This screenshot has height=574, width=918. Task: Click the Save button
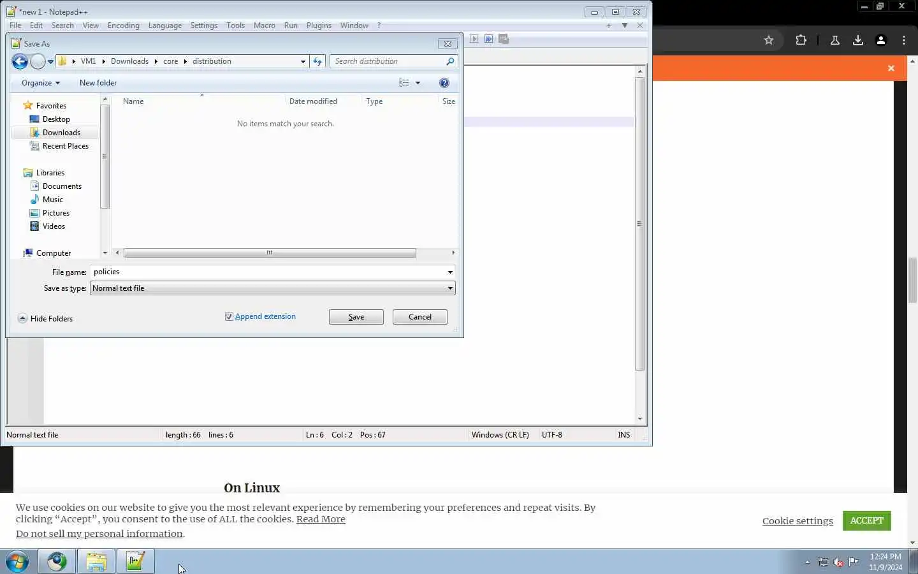pos(356,317)
